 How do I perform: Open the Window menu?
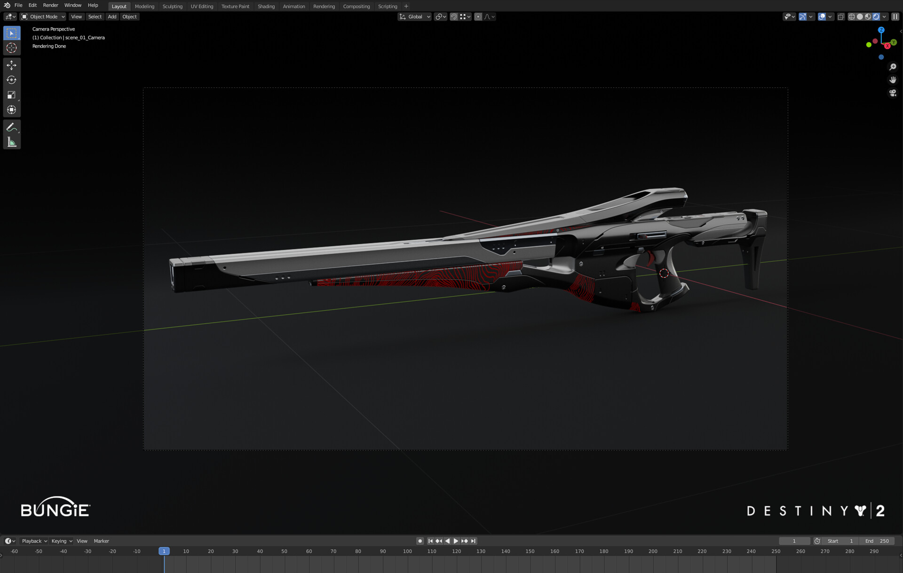[x=72, y=5]
